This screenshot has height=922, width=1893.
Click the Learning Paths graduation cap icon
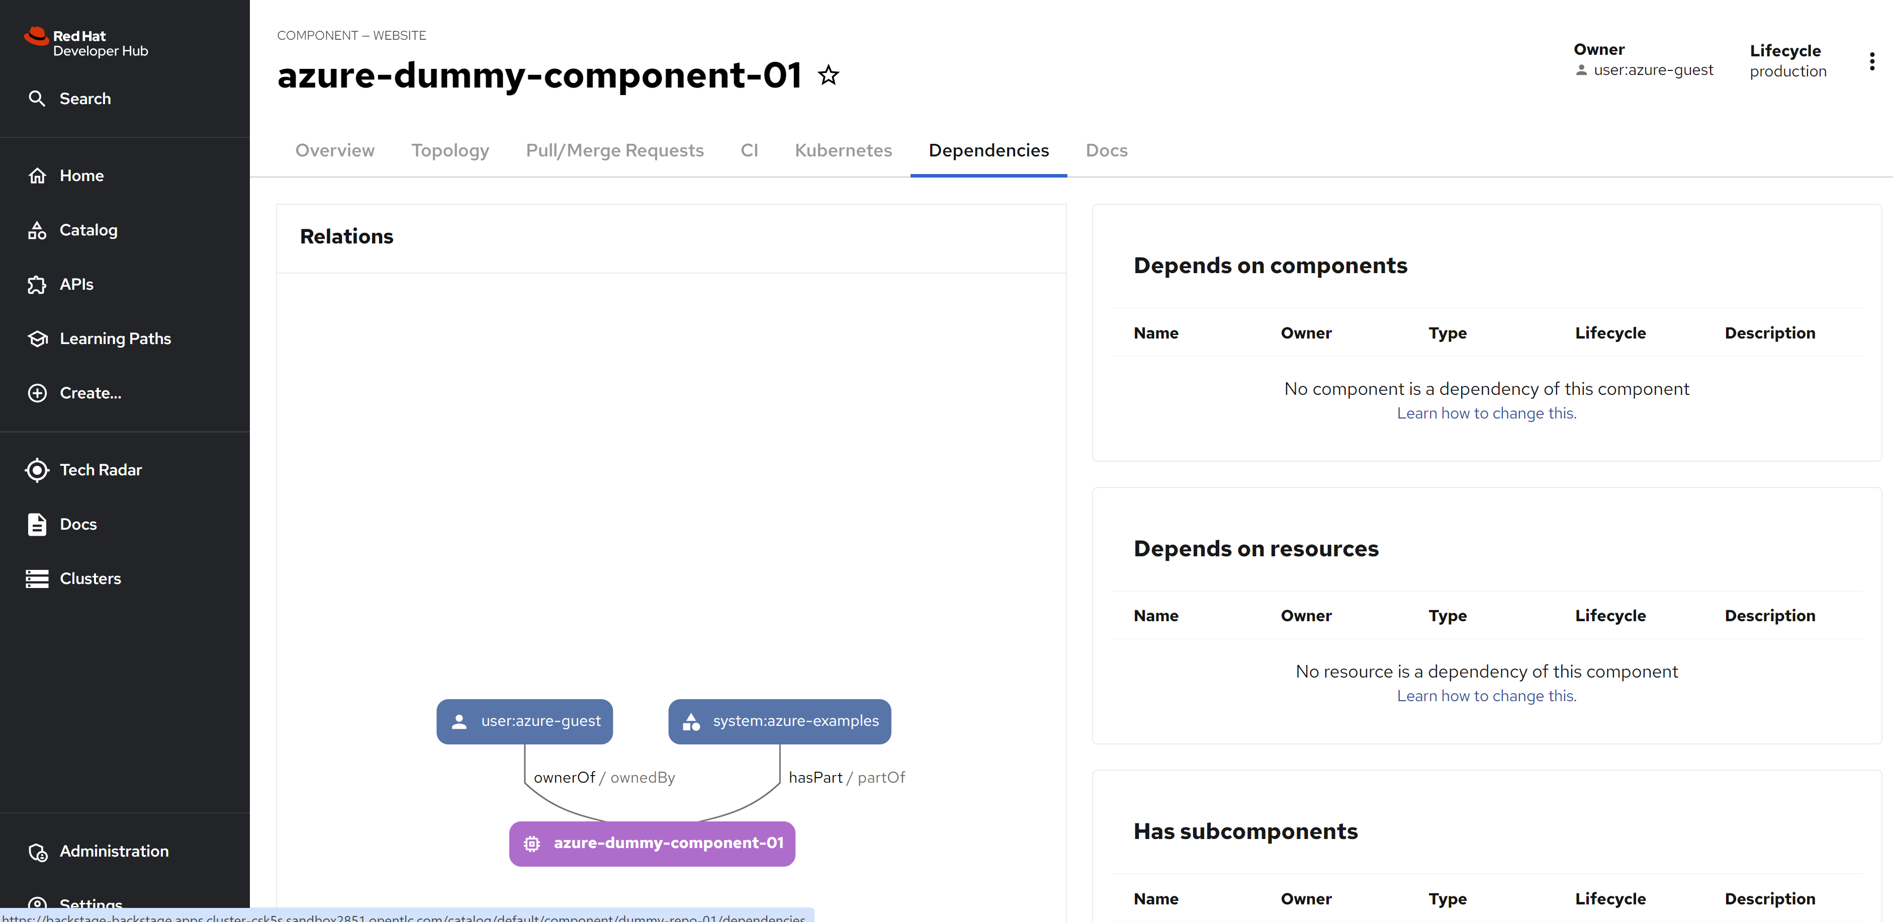coord(38,339)
